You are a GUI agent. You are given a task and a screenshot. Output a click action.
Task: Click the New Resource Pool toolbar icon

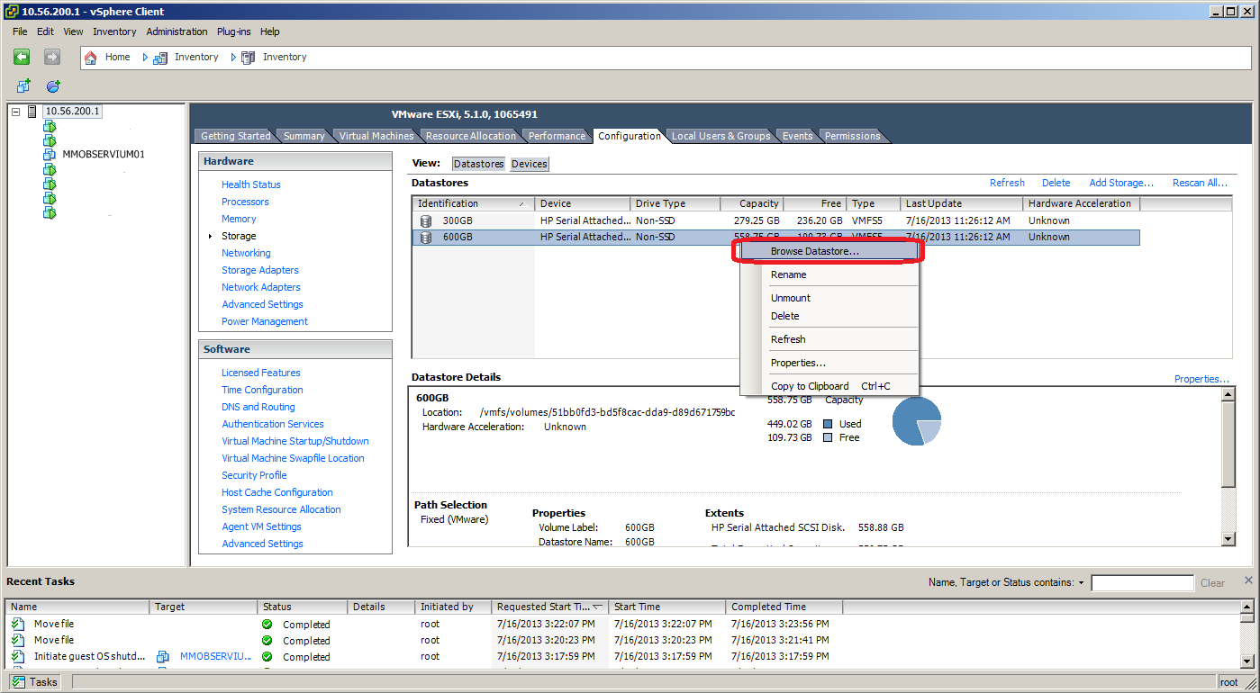pos(53,86)
